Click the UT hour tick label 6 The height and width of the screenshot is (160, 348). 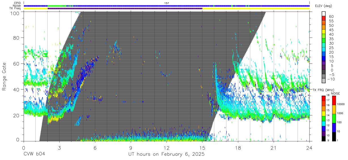pos(95,148)
